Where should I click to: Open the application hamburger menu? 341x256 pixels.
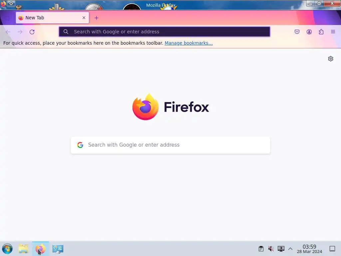coord(333,32)
